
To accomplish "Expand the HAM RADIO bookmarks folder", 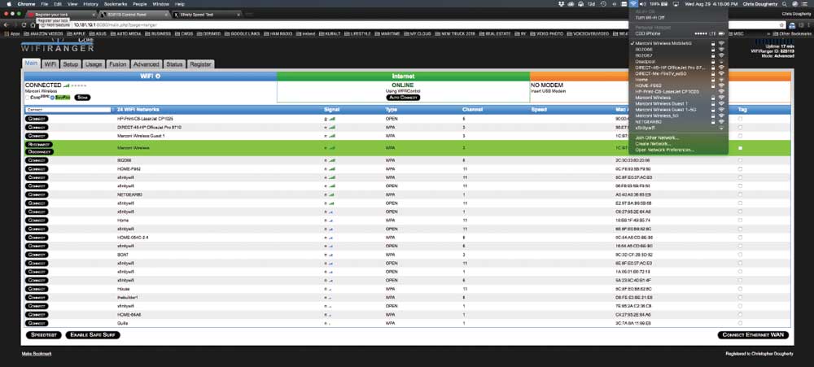I will (278, 33).
